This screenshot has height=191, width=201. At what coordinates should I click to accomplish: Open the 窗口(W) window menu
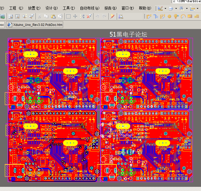click(x=127, y=8)
